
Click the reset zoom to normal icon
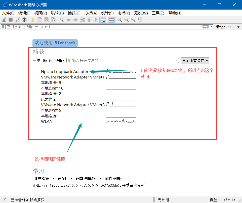[x=133, y=20]
